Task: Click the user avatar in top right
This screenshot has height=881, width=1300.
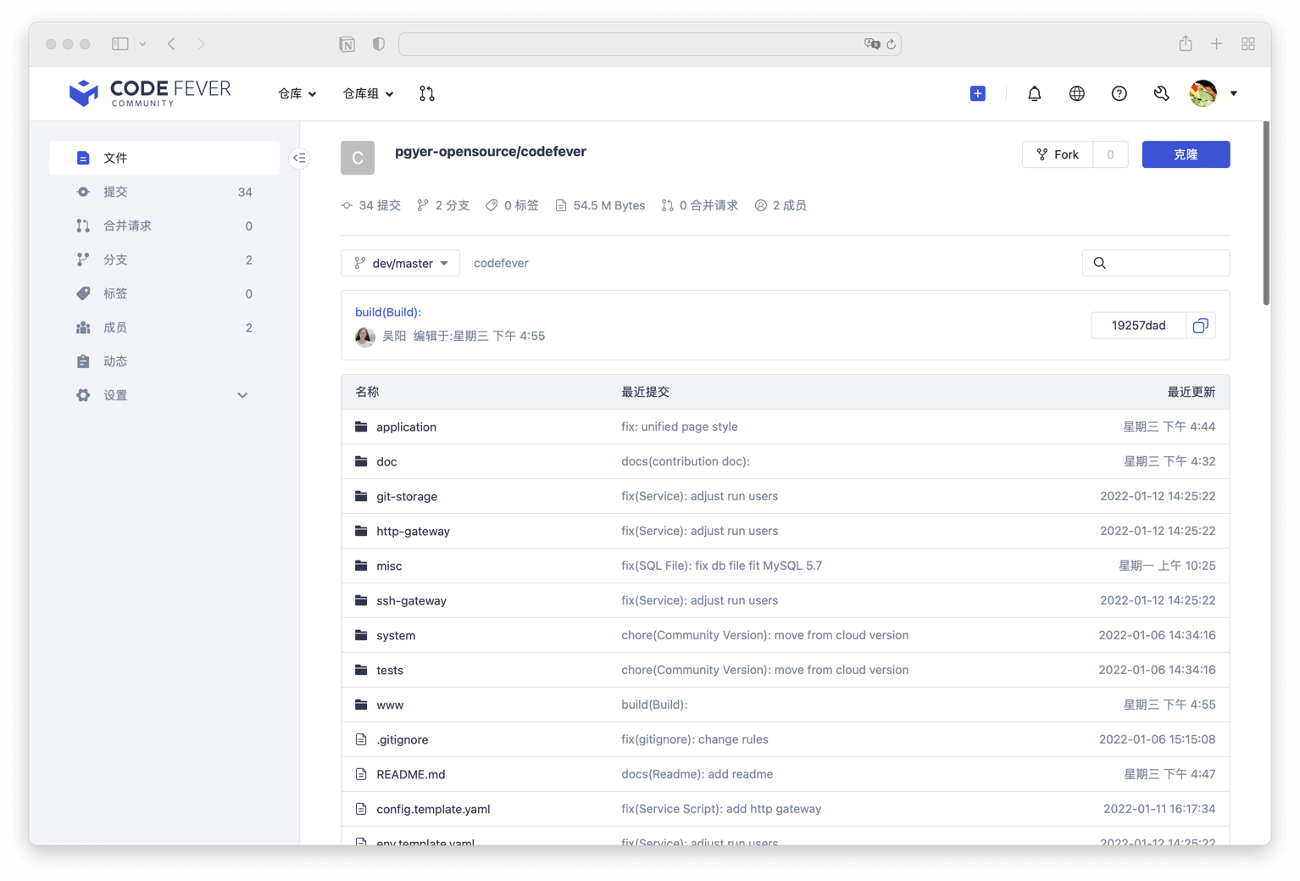Action: (1203, 93)
